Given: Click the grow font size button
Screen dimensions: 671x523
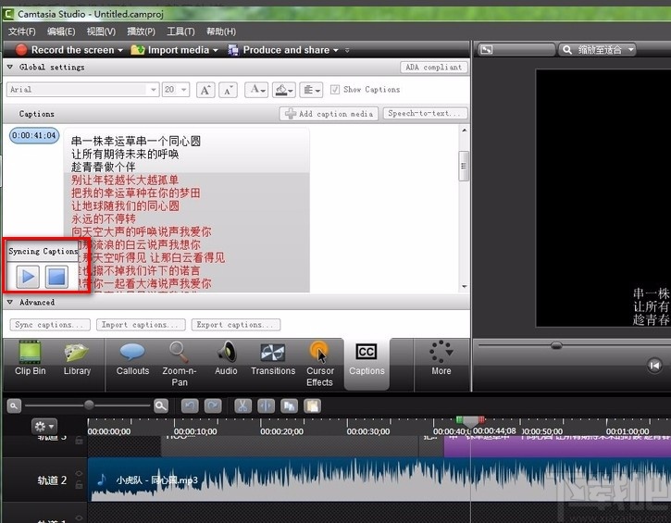Looking at the screenshot, I should 205,90.
